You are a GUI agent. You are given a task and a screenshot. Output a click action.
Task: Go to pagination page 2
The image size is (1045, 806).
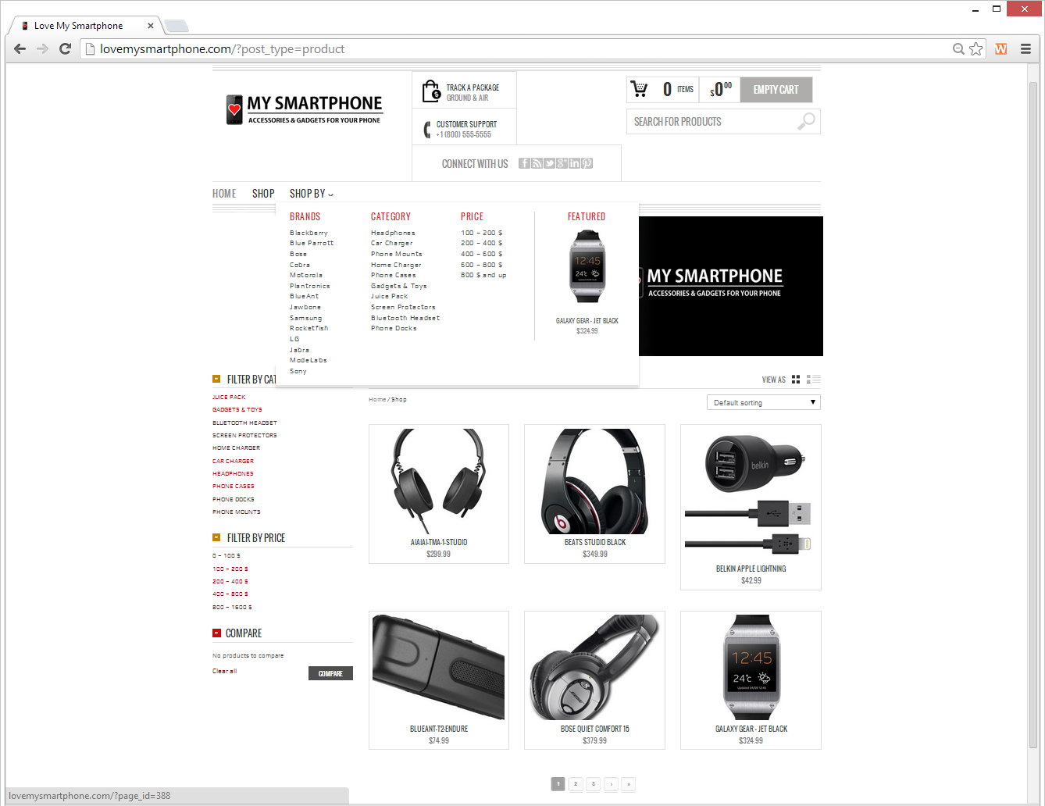click(576, 784)
